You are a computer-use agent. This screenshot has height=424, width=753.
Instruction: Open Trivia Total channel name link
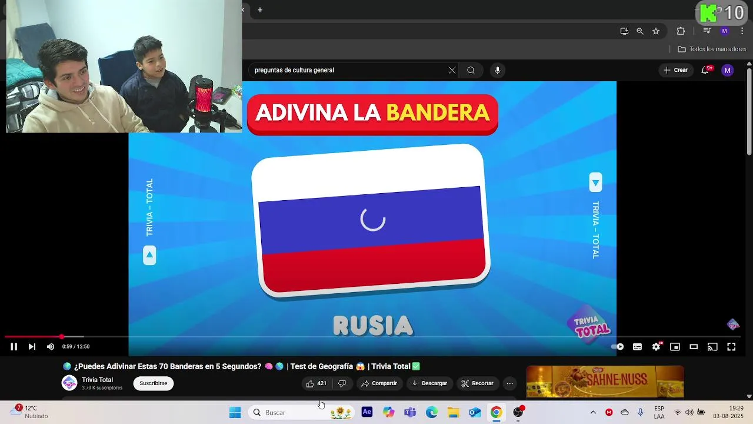[x=97, y=380]
